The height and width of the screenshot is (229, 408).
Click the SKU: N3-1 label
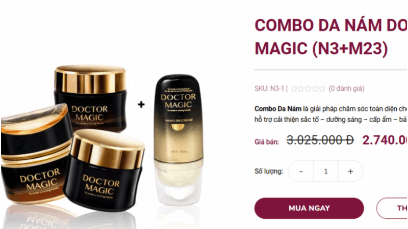coord(269,89)
